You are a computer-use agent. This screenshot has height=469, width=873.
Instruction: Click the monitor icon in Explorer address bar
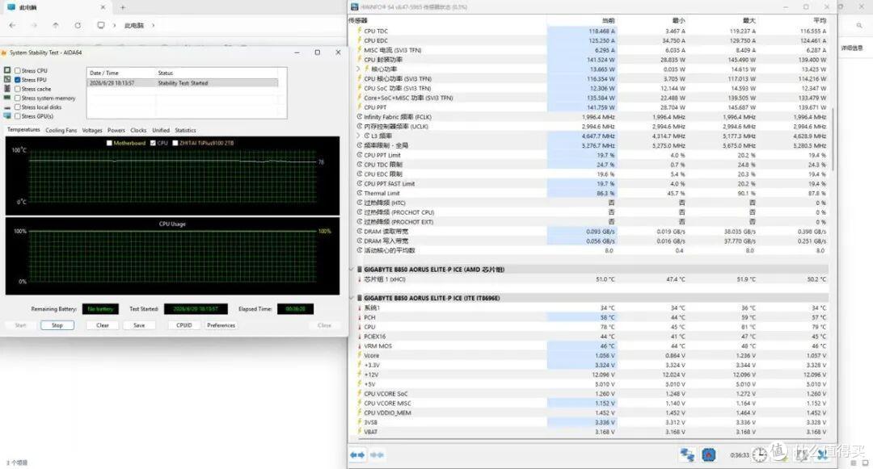click(101, 26)
